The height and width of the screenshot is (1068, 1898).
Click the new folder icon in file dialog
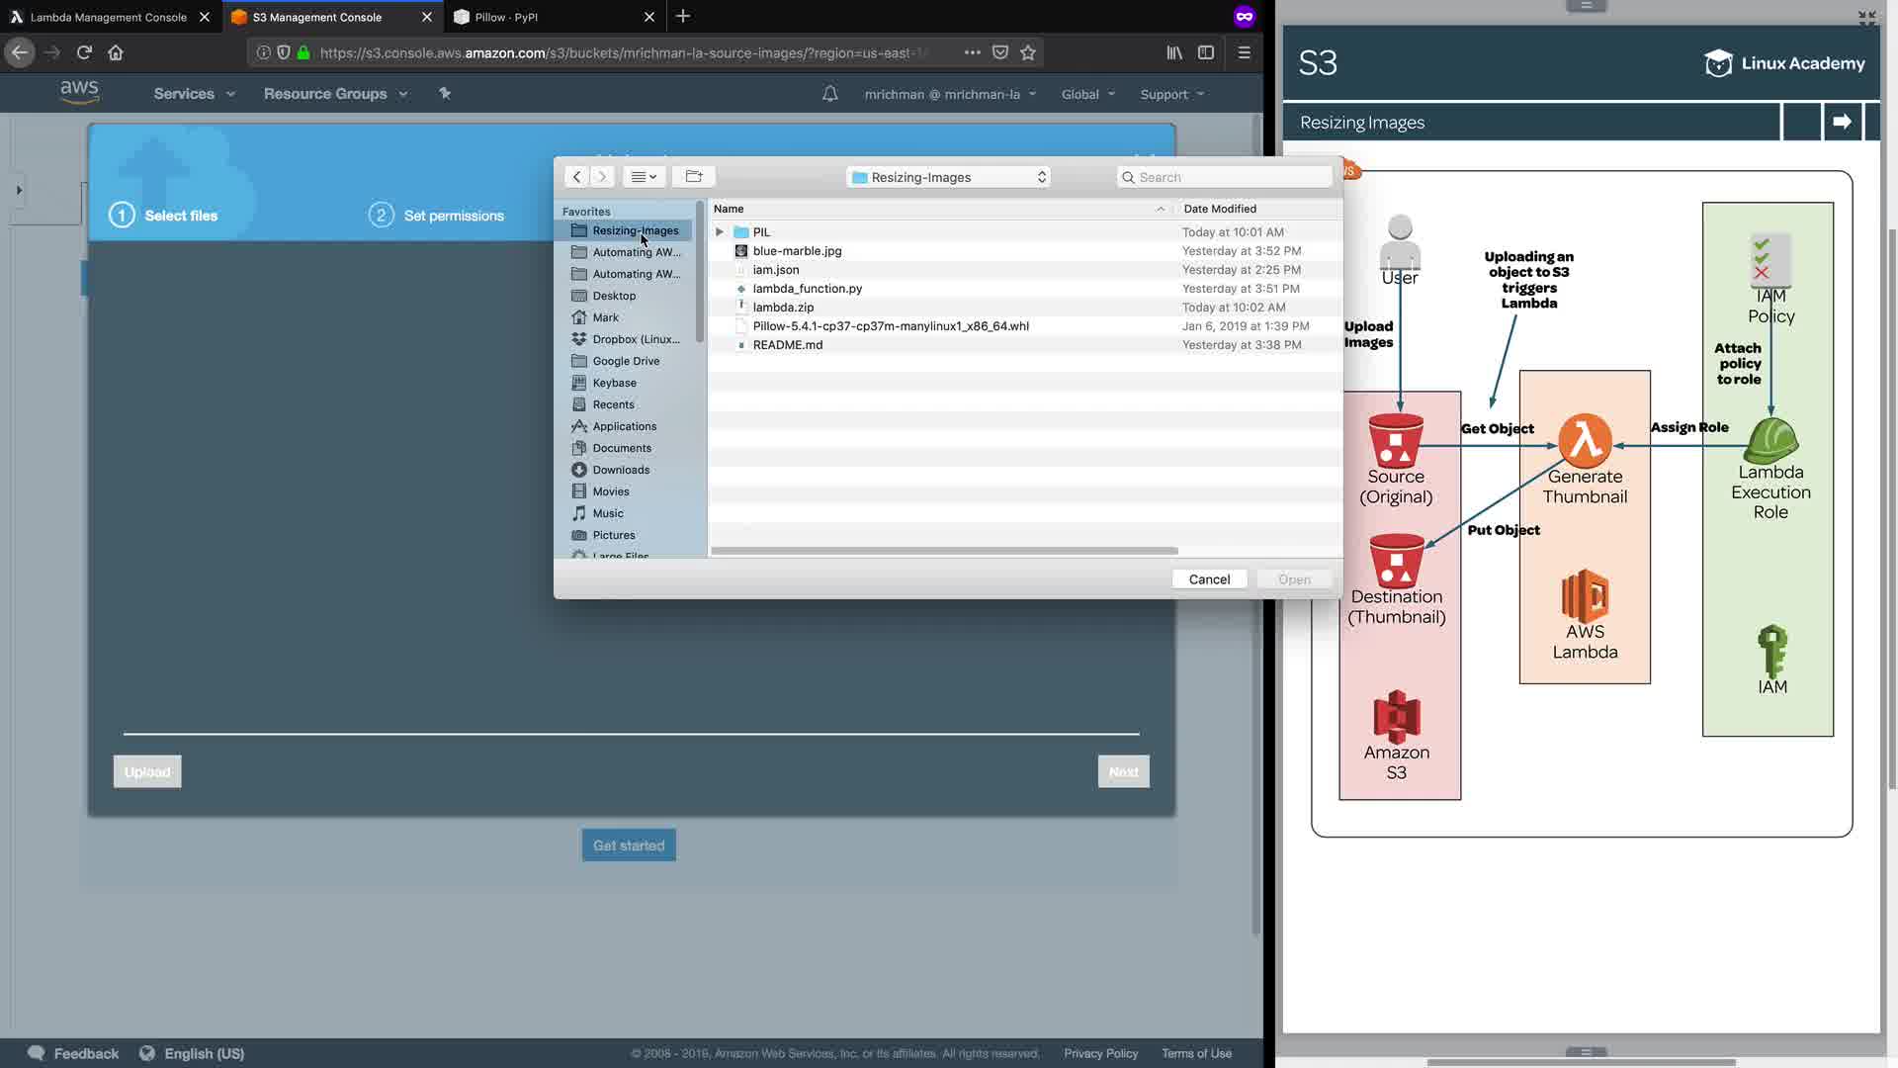click(x=693, y=177)
